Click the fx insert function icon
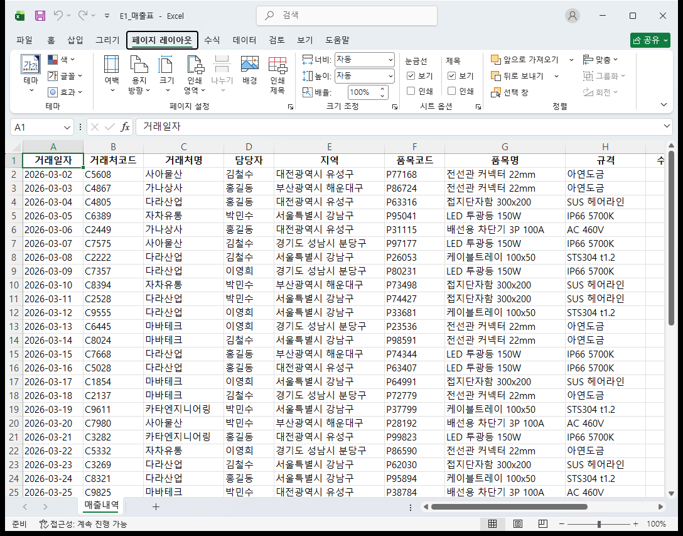The height and width of the screenshot is (536, 683). [x=125, y=127]
